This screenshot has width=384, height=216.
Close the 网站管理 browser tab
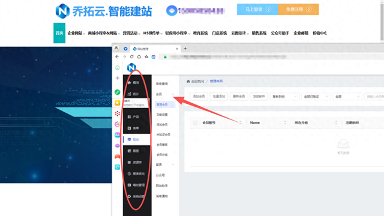point(177,49)
